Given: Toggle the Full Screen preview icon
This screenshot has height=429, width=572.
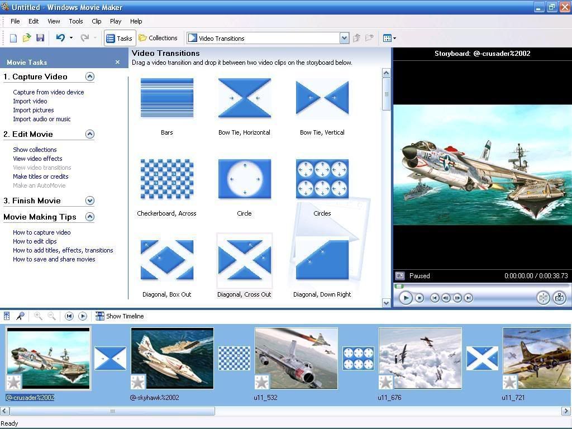Looking at the screenshot, I should point(400,276).
